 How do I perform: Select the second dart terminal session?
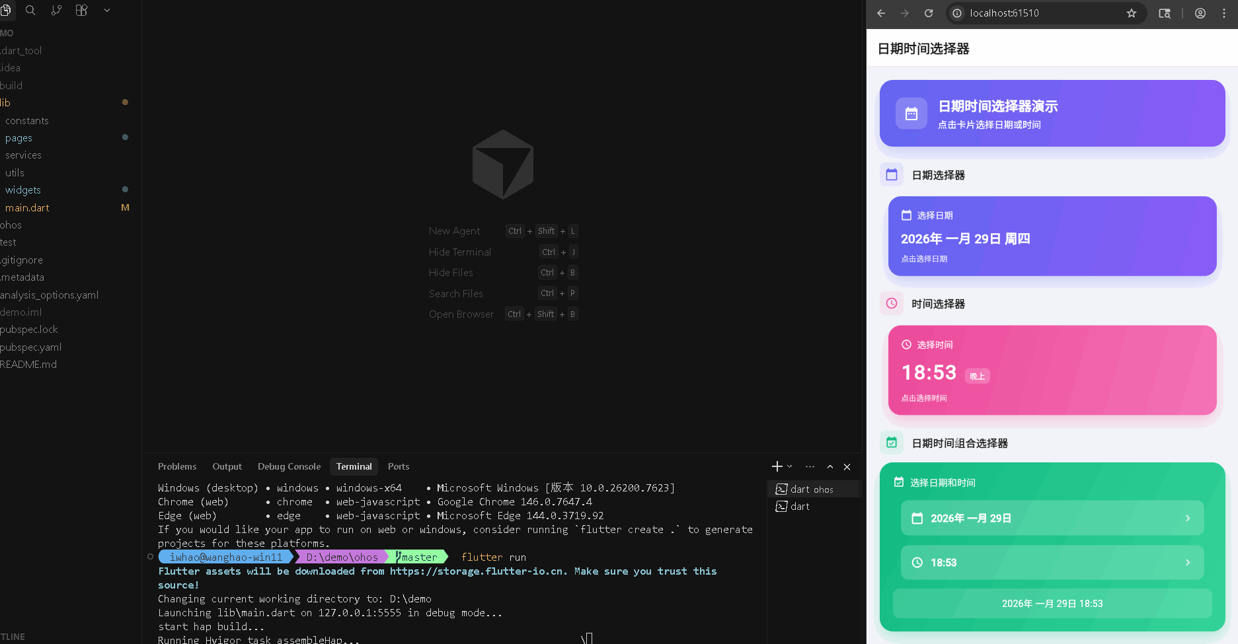pos(813,507)
